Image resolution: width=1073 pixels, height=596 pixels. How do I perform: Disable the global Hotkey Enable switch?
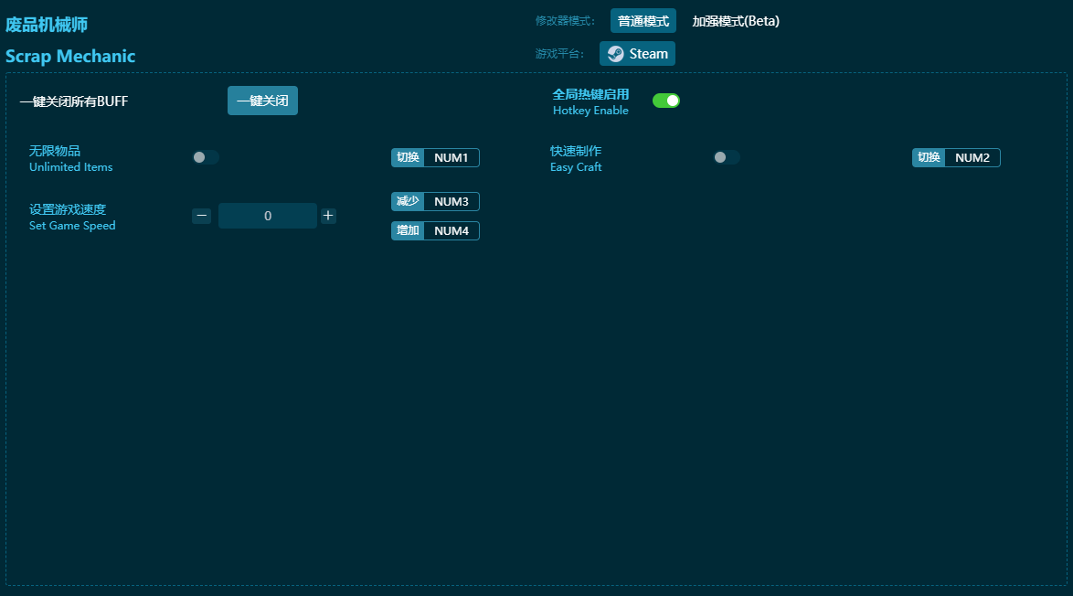(x=665, y=101)
